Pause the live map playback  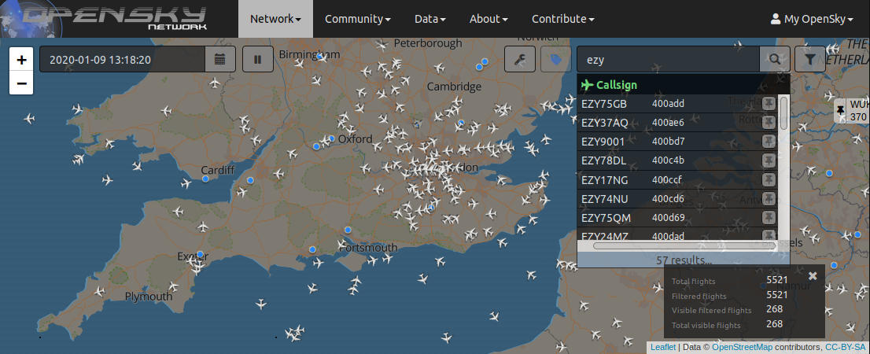[x=258, y=59]
